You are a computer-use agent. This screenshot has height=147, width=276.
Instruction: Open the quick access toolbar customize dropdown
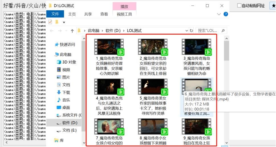[x=64, y=22]
